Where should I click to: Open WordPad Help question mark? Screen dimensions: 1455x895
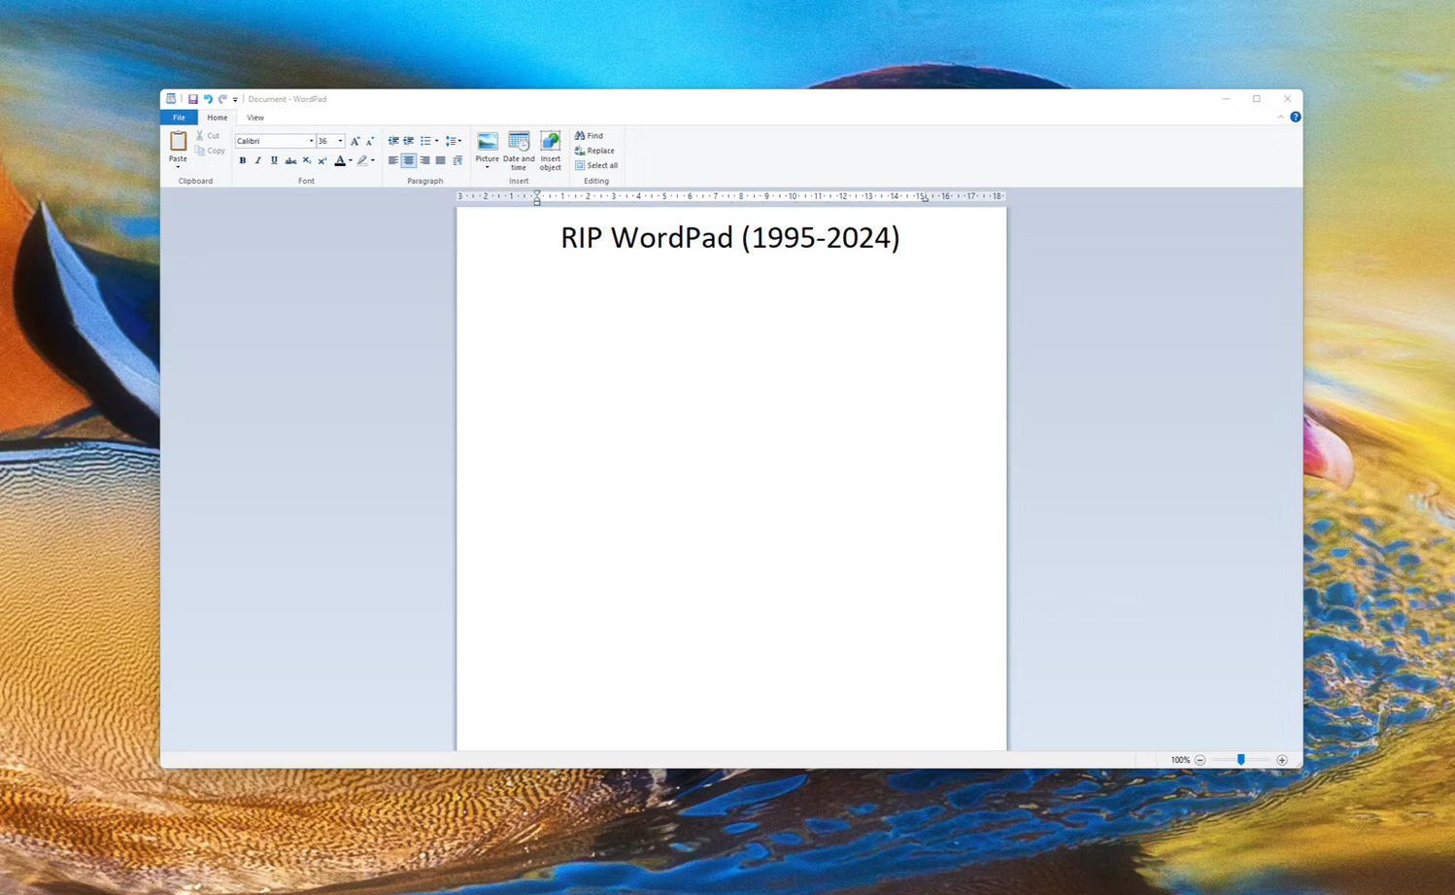coord(1295,117)
